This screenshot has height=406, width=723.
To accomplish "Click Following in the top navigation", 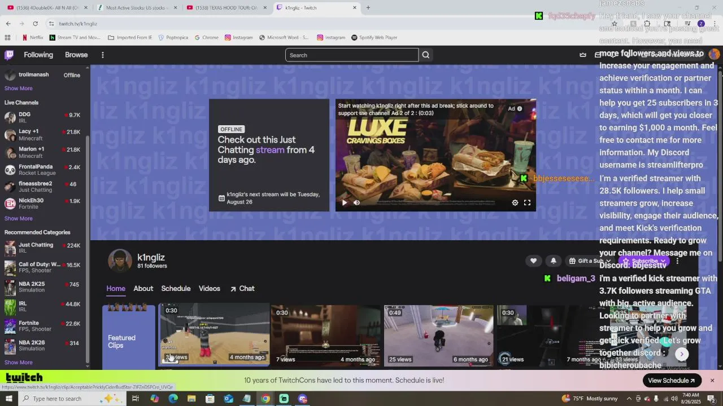I will pyautogui.click(x=38, y=55).
